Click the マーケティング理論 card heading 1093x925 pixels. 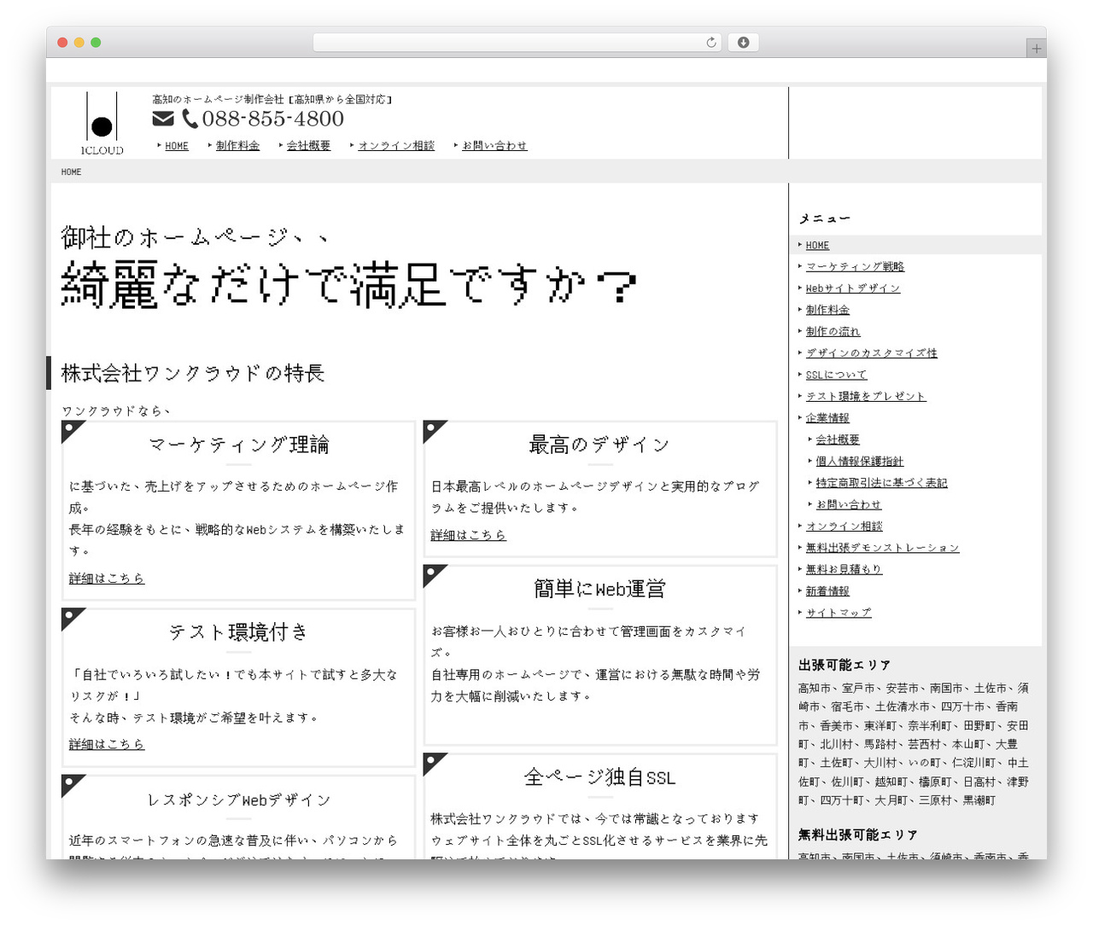tap(238, 445)
